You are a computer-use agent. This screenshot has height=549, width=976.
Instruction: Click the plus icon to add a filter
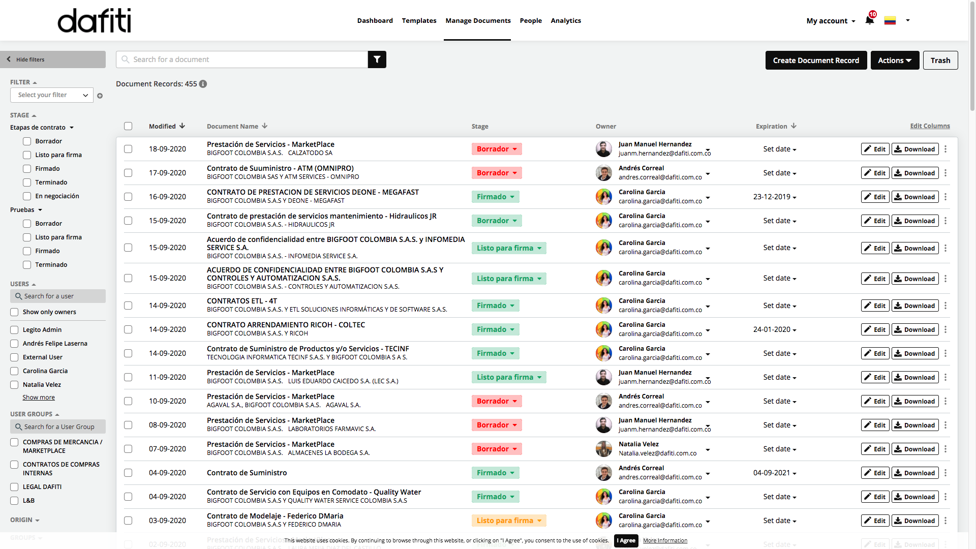click(x=100, y=96)
